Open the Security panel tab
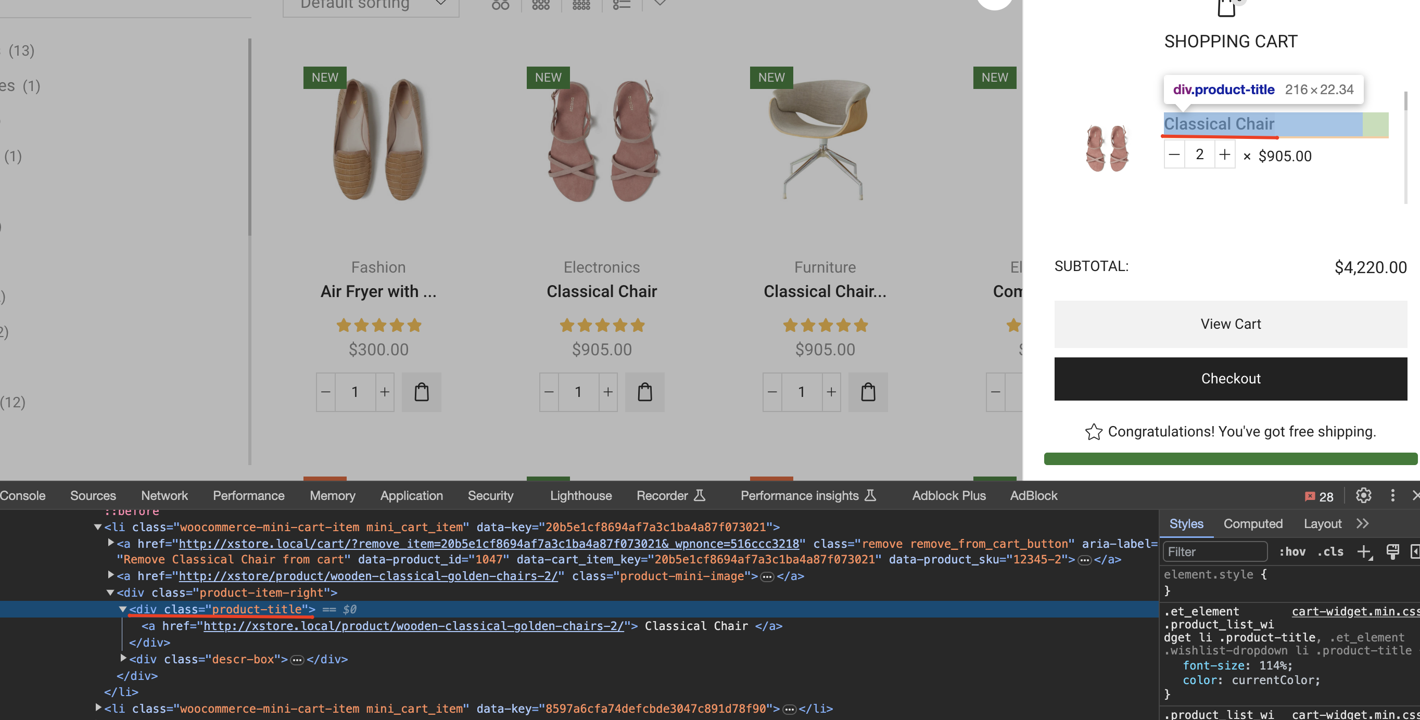This screenshot has width=1420, height=720. pos(490,495)
